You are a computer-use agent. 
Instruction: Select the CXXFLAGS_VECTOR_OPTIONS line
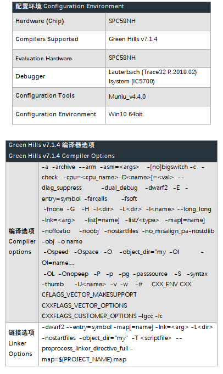tap(85, 305)
